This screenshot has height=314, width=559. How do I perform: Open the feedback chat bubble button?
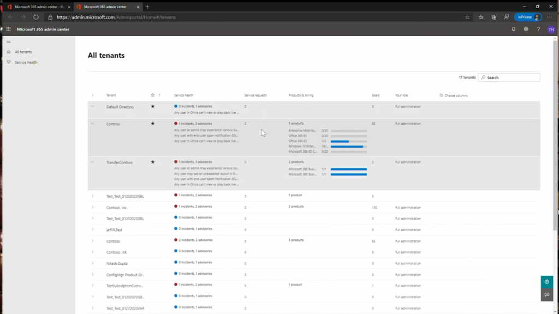(547, 295)
